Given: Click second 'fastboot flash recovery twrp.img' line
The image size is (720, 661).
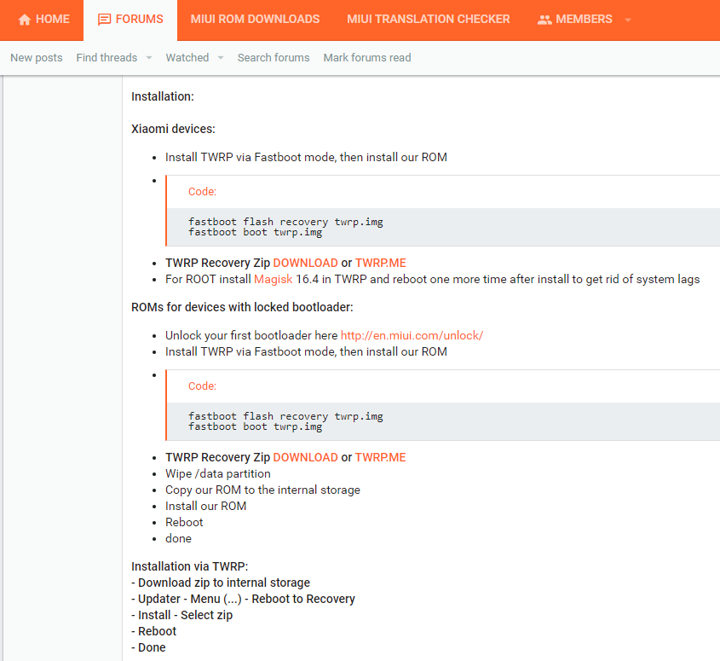Looking at the screenshot, I should point(285,416).
